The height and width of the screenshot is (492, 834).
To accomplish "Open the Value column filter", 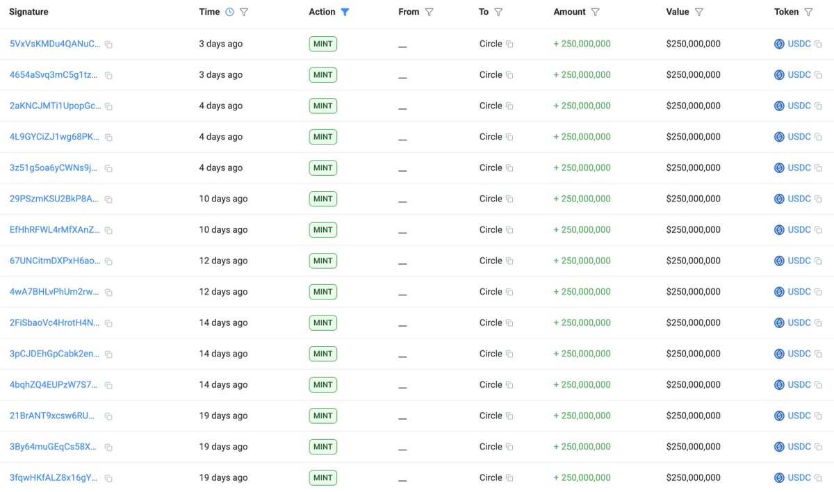I will [698, 12].
